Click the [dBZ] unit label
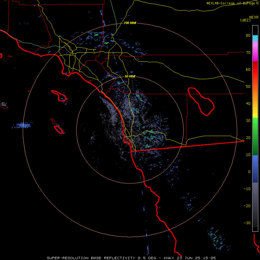 (x=245, y=20)
